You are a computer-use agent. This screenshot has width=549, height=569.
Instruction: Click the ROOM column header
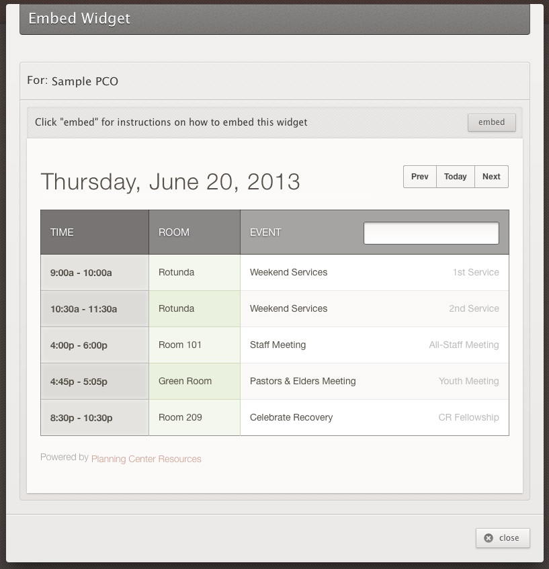tap(174, 232)
